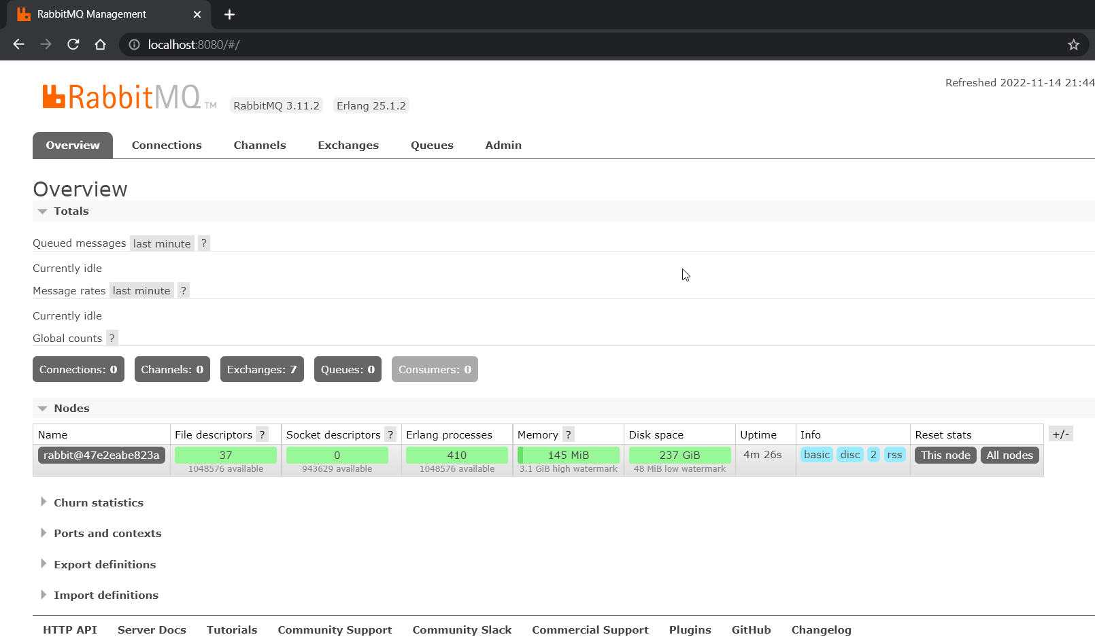Open the Exchanges tab
Image resolution: width=1095 pixels, height=637 pixels.
348,145
